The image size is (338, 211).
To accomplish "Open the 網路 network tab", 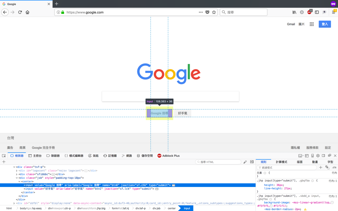I will (127, 156).
